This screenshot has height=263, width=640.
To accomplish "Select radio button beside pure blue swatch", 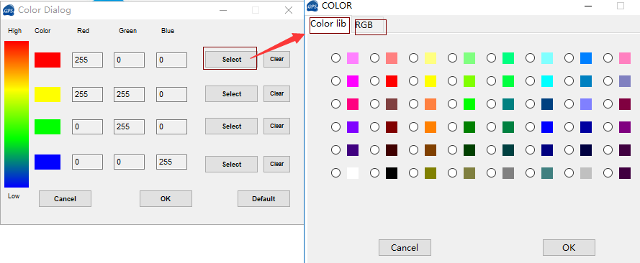I will [530, 127].
